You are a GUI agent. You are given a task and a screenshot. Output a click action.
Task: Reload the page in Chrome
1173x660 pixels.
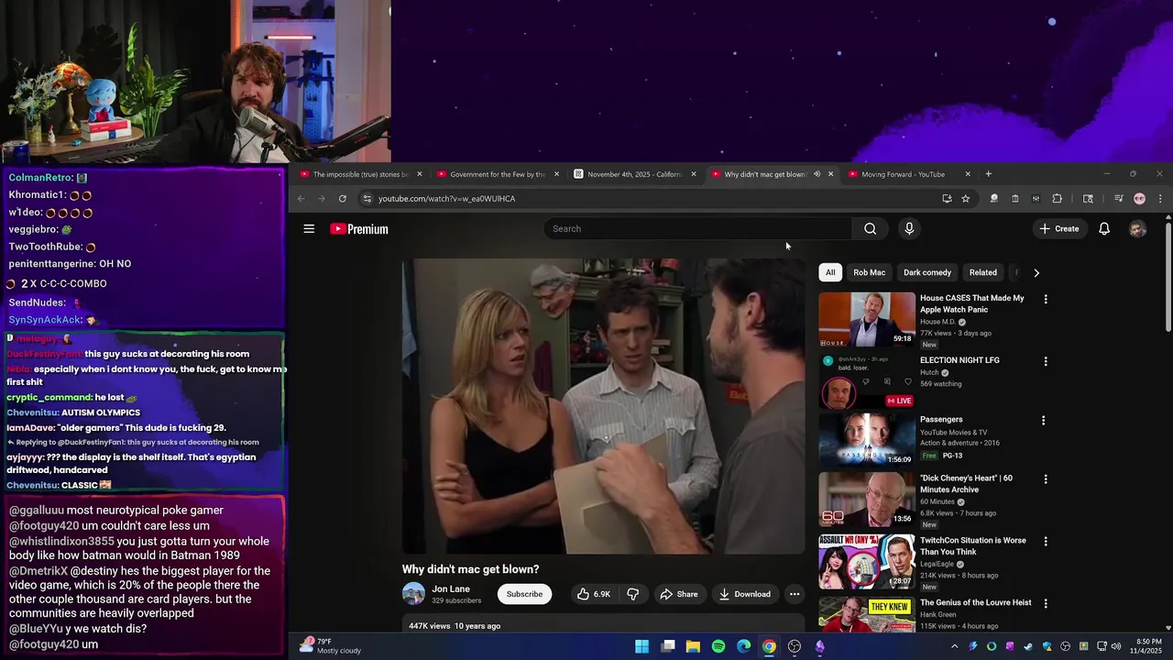tap(343, 199)
